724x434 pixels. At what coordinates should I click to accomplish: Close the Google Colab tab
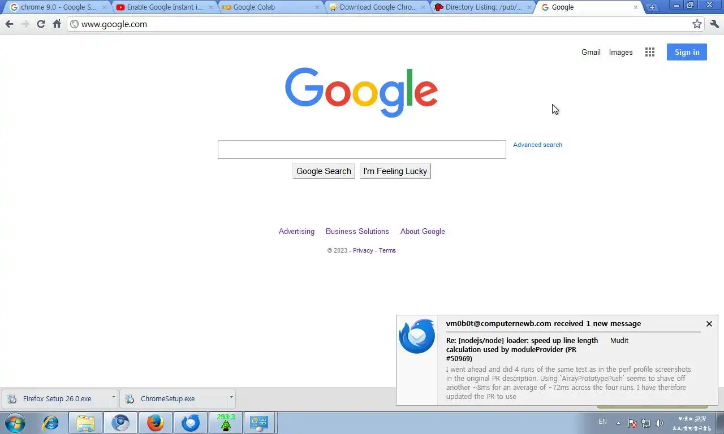tap(318, 7)
